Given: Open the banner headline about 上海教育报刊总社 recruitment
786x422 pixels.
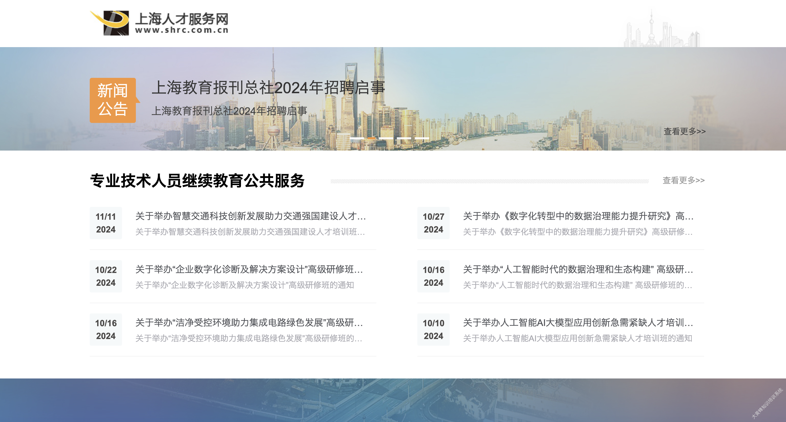Looking at the screenshot, I should click(x=268, y=88).
